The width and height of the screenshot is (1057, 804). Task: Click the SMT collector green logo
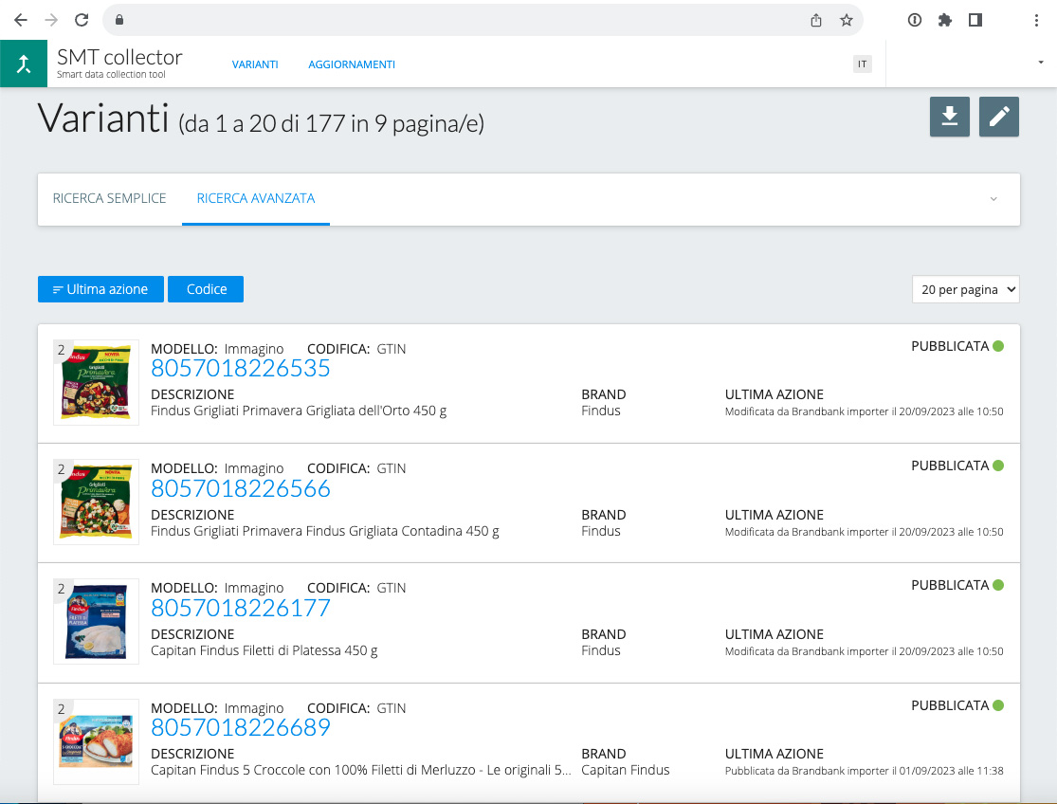[24, 64]
